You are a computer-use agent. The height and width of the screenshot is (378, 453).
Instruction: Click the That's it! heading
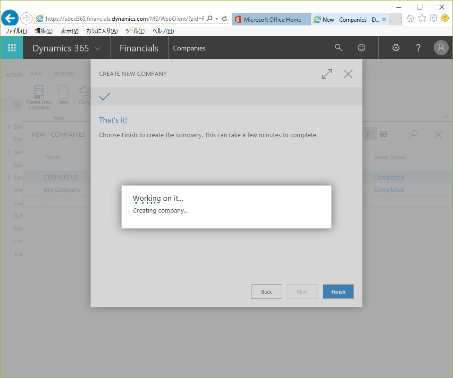113,120
